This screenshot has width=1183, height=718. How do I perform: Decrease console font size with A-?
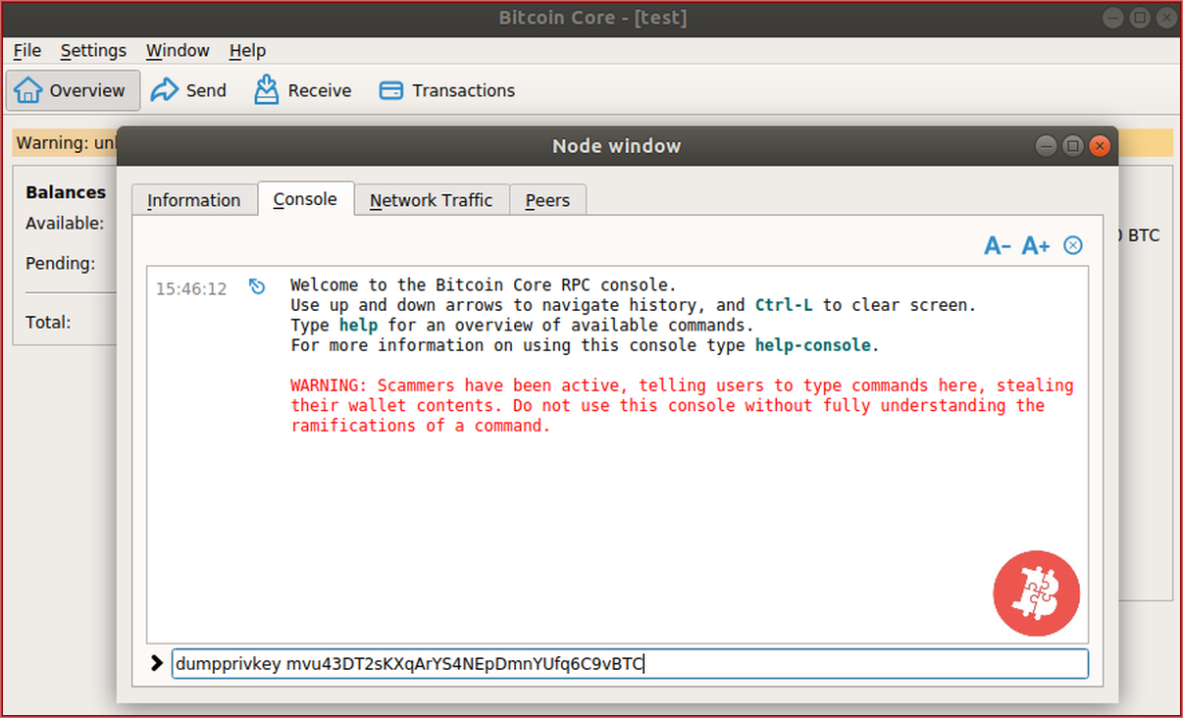coord(998,245)
